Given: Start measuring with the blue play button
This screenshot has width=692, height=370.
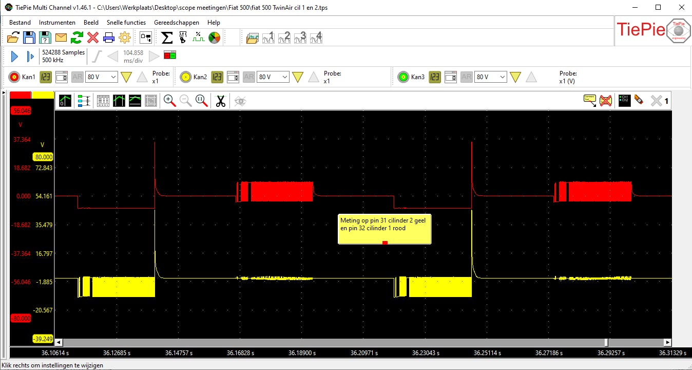Looking at the screenshot, I should pyautogui.click(x=14, y=56).
